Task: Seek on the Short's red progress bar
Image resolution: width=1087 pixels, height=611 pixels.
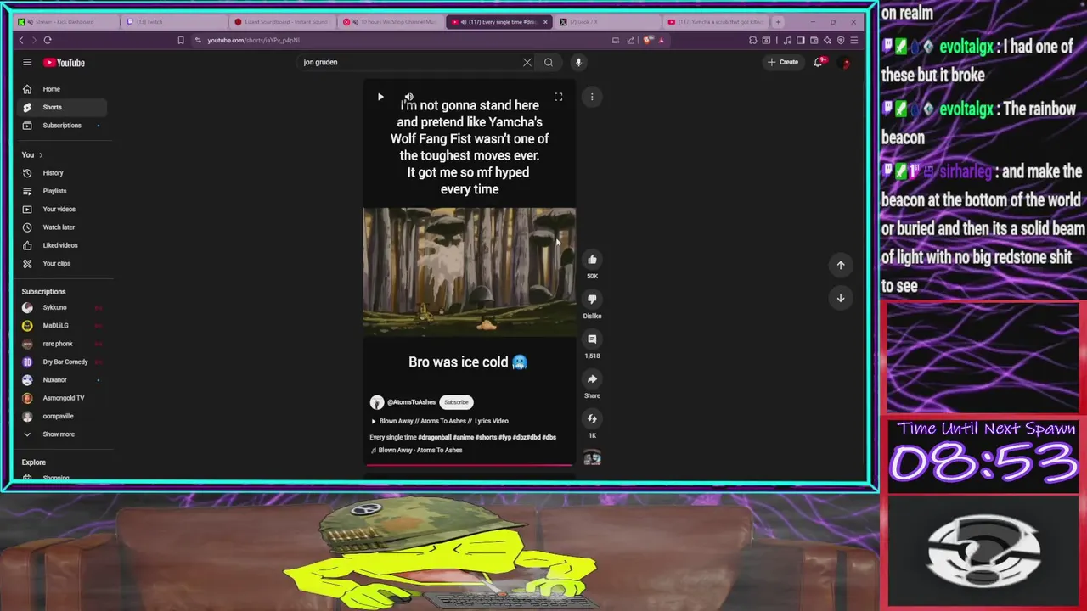Action: click(470, 465)
